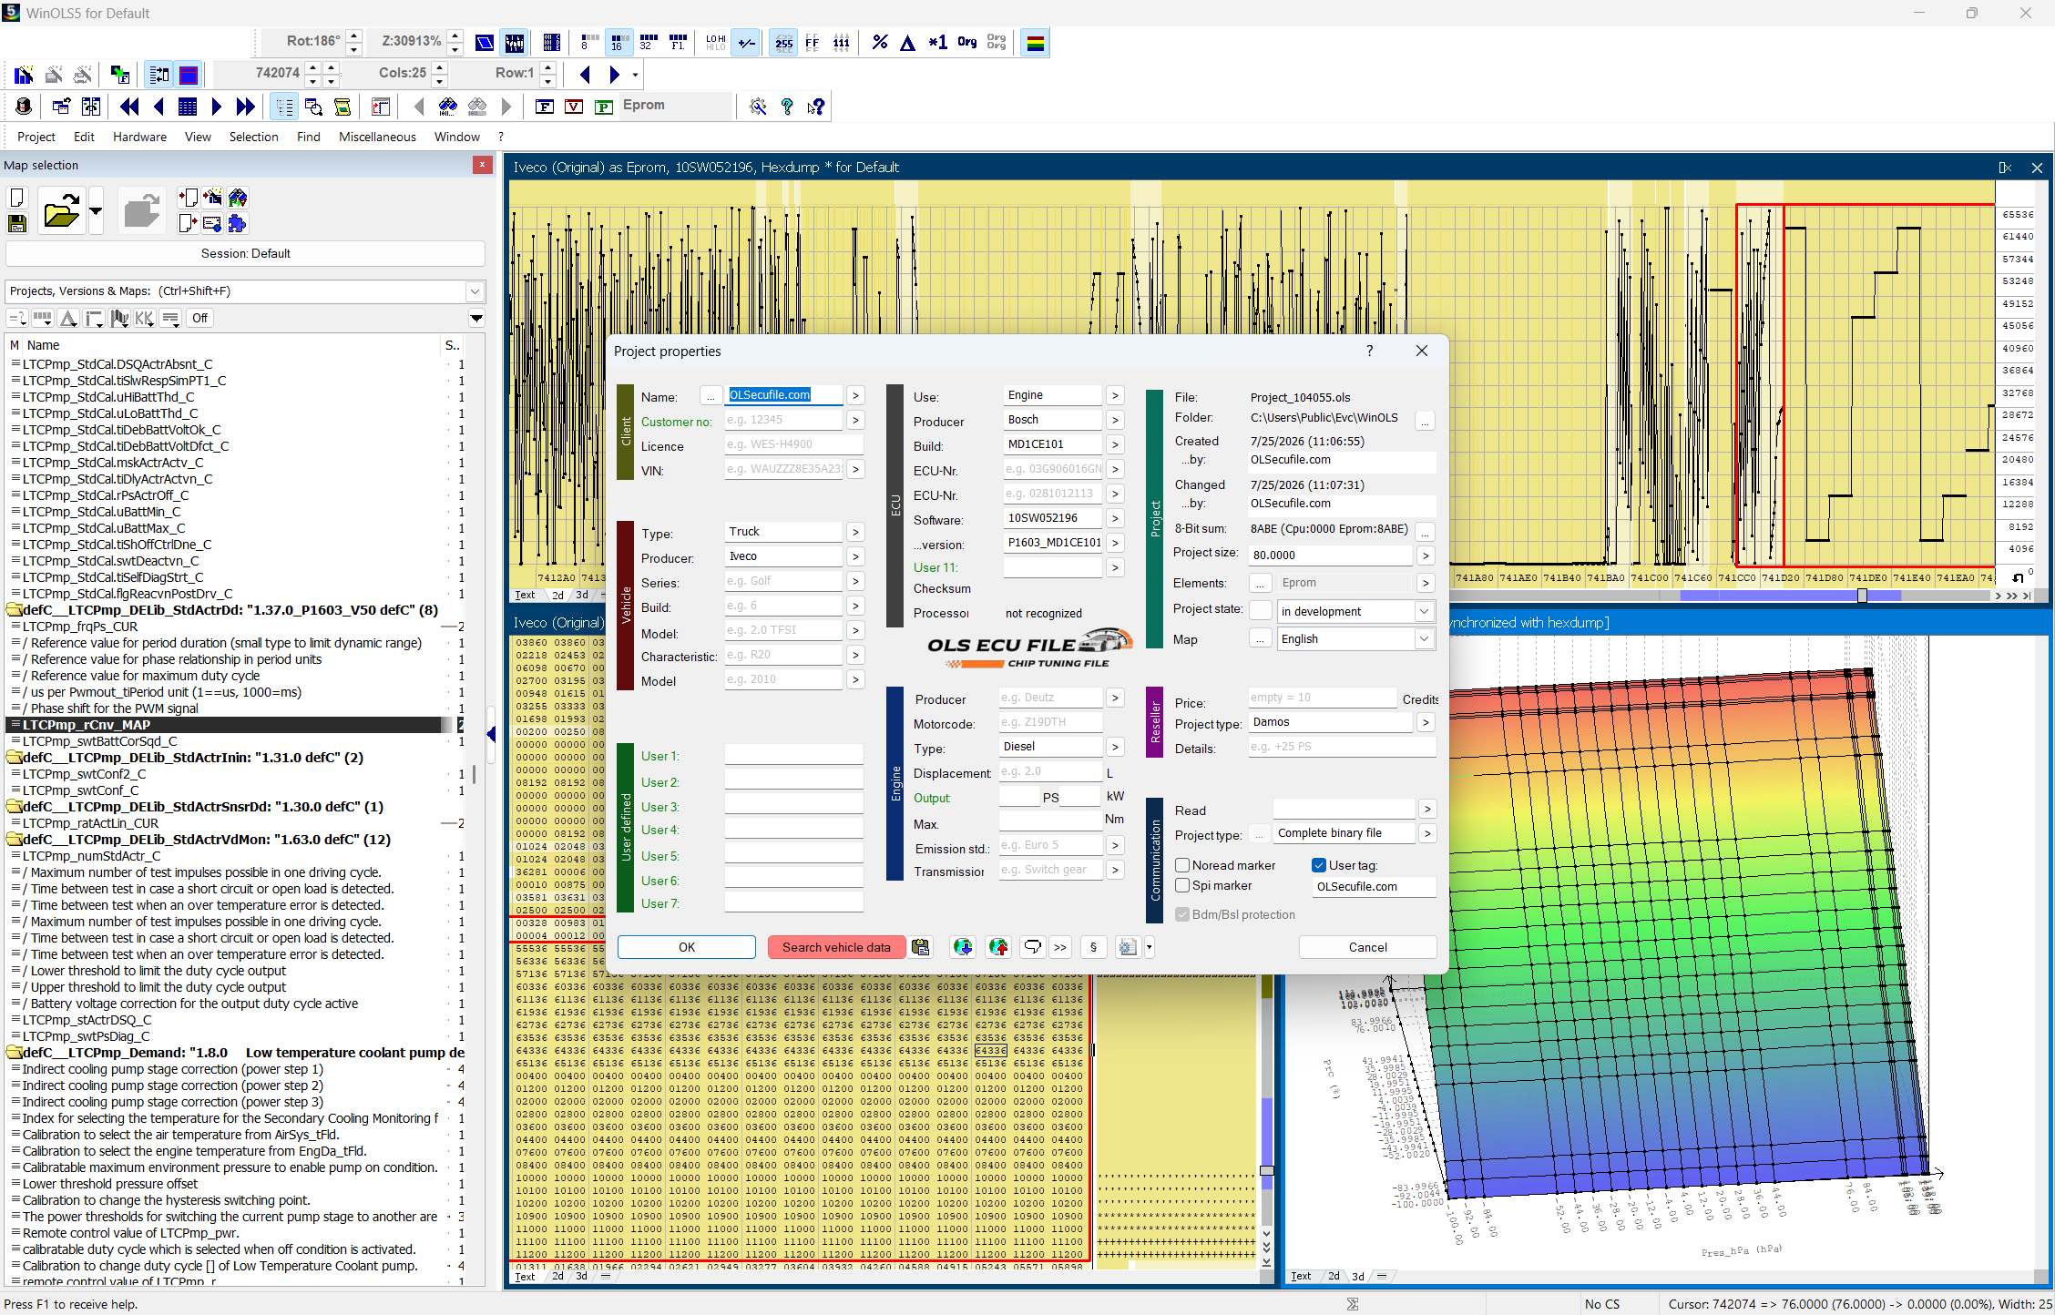The image size is (2055, 1315).
Task: Click the project Name input field
Action: tap(784, 395)
